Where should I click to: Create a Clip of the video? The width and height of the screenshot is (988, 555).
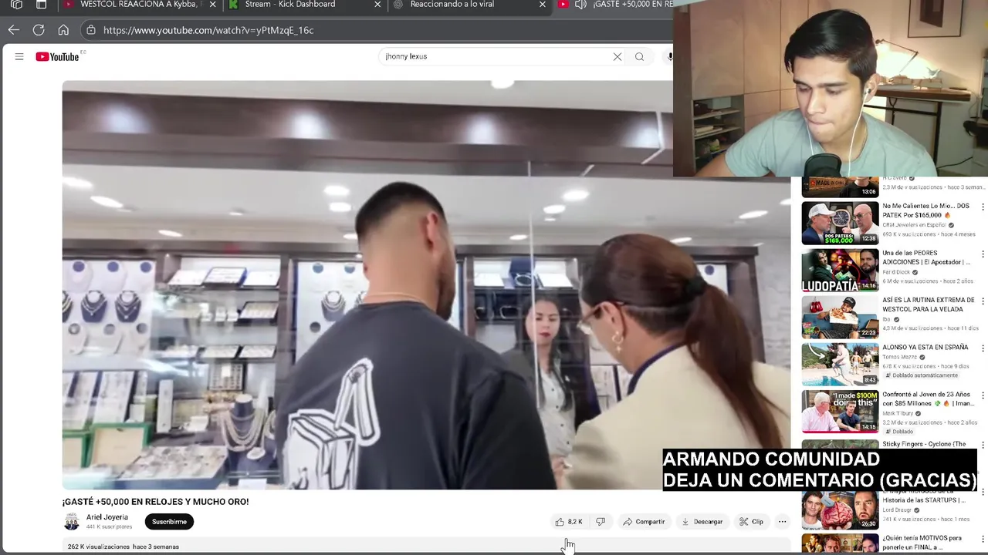pos(751,522)
